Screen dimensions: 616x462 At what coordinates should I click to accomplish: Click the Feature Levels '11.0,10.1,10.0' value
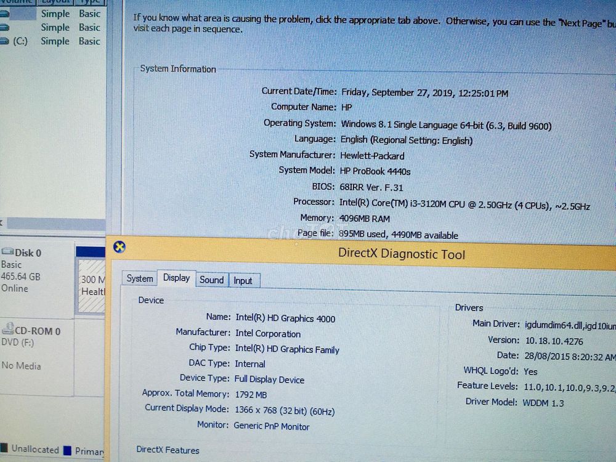[x=570, y=387]
